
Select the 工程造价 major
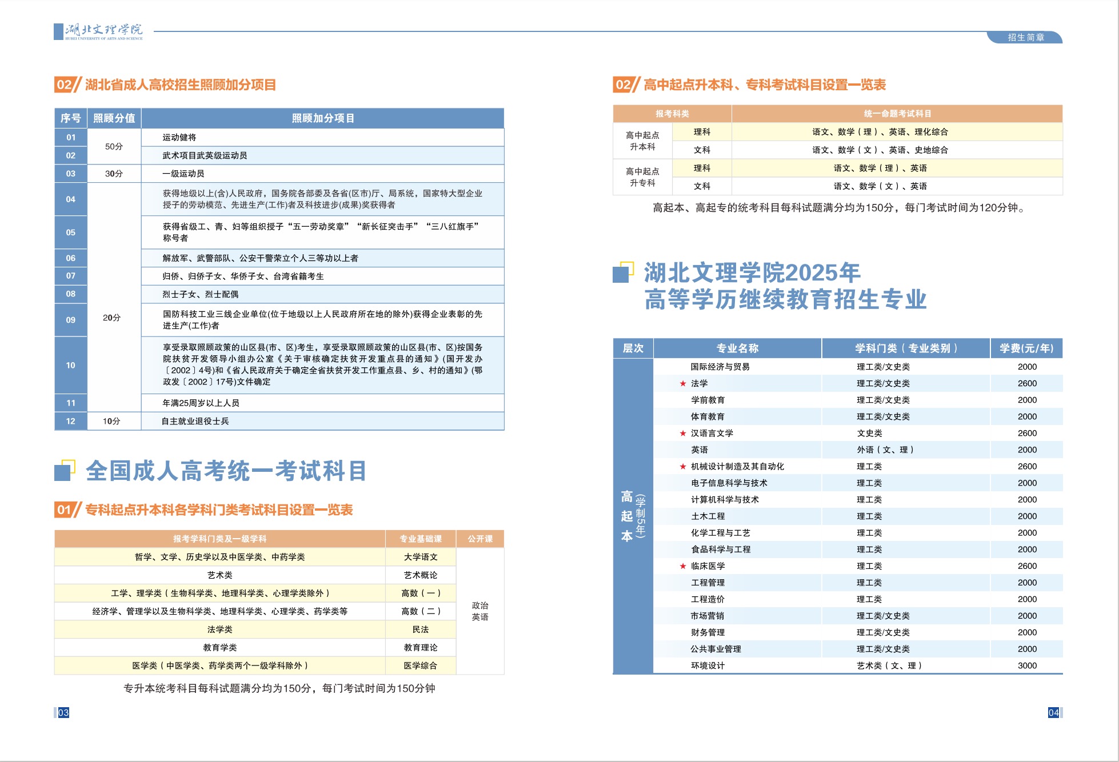pos(708,599)
